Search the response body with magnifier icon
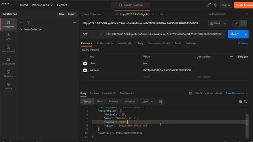Image resolution: width=253 pixels, height=142 pixels. click(x=245, y=101)
